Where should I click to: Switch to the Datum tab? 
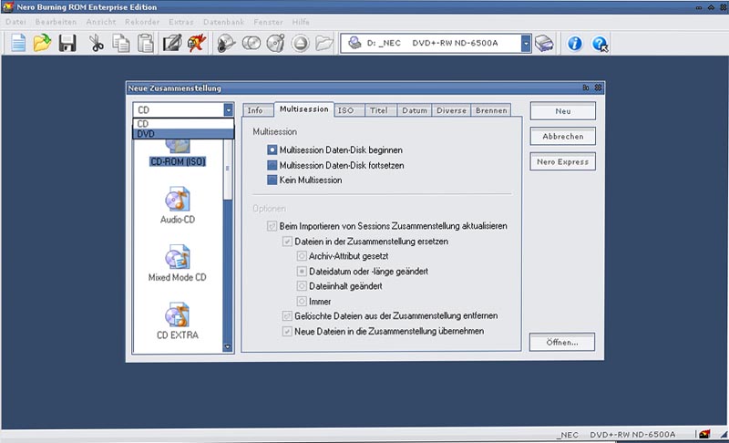pos(415,110)
